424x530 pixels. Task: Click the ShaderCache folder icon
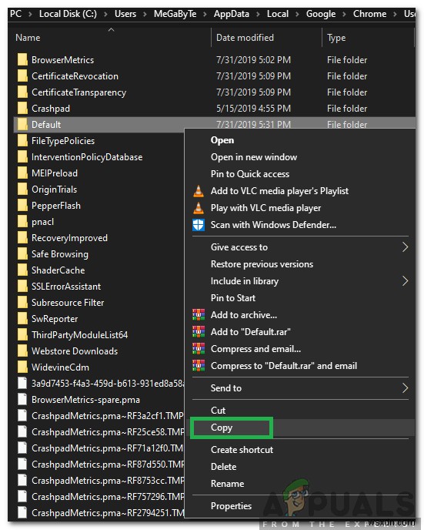pos(22,270)
